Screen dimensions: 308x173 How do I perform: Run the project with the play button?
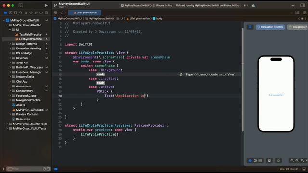click(x=46, y=5)
